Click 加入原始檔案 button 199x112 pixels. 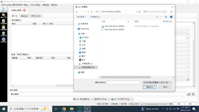(x=82, y=99)
